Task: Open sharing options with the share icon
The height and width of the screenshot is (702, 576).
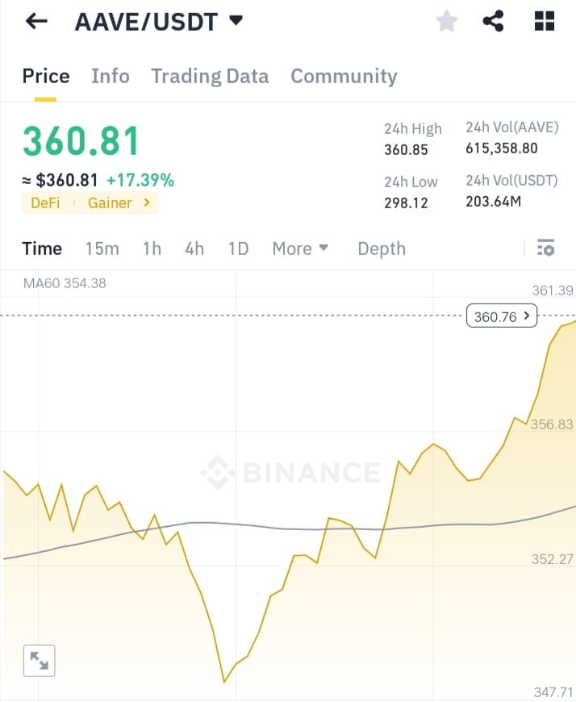Action: [x=494, y=21]
